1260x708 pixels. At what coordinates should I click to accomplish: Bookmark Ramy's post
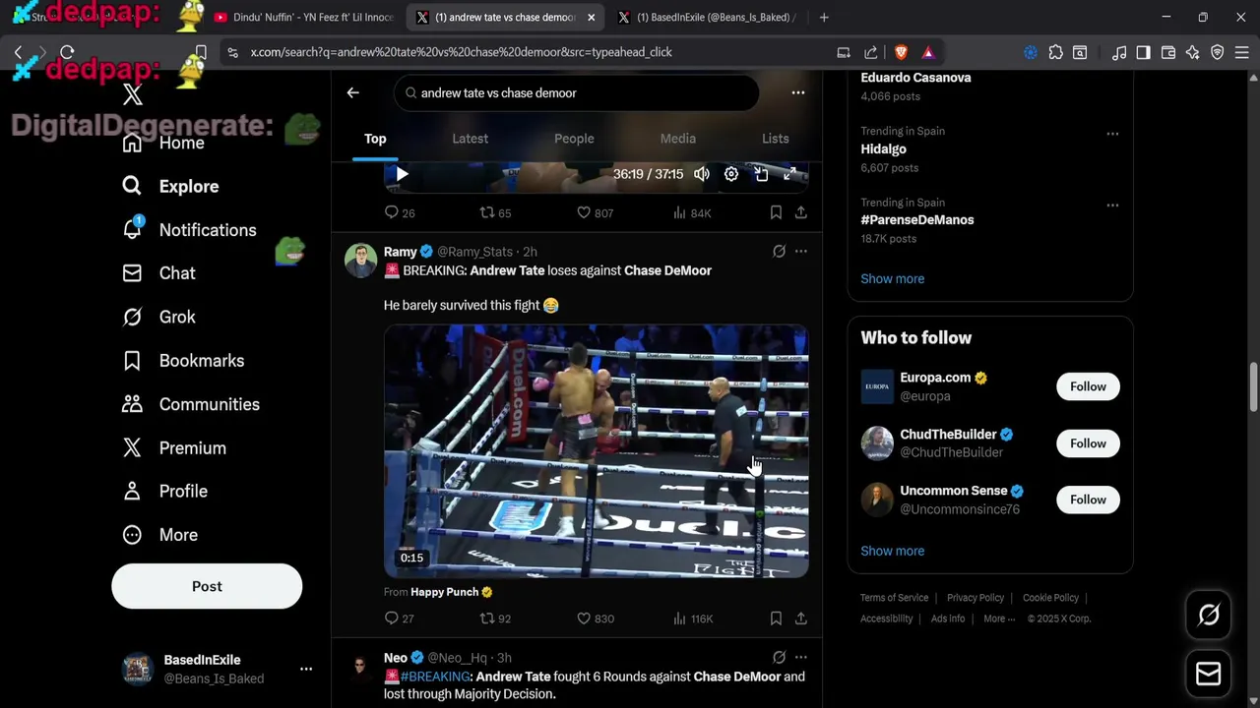pyautogui.click(x=776, y=619)
